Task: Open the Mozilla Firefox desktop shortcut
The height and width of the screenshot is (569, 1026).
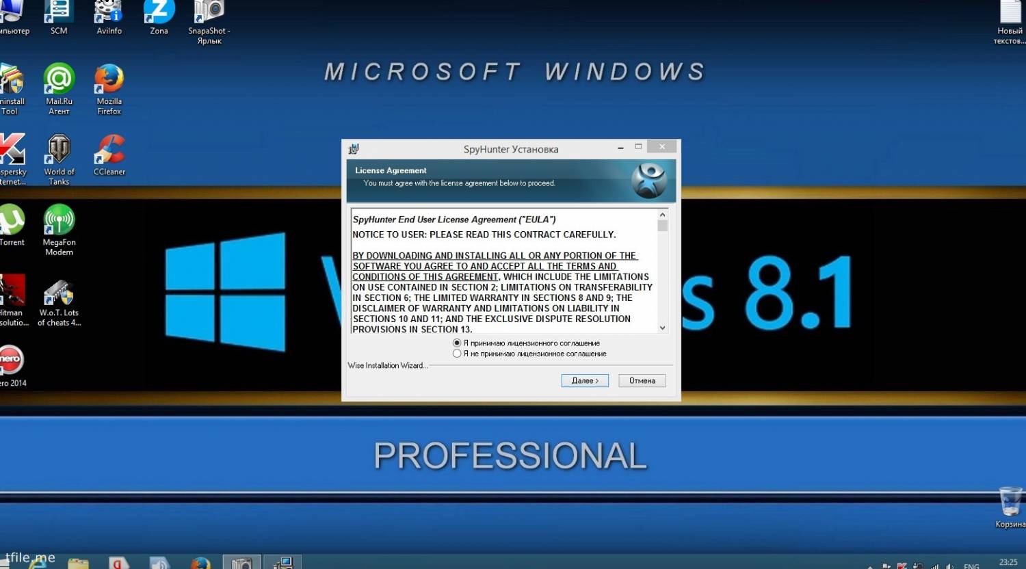Action: 109,89
